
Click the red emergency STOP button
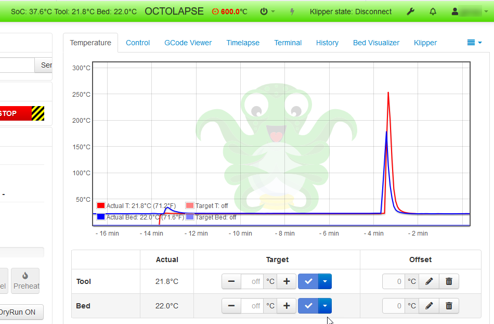pyautogui.click(x=22, y=113)
